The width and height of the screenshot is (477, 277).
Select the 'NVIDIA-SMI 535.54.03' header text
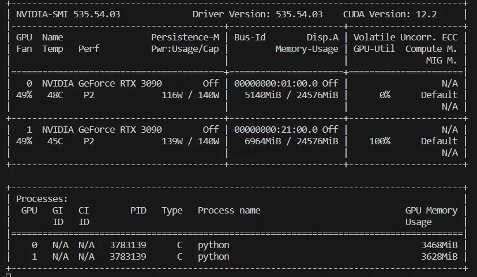(68, 14)
